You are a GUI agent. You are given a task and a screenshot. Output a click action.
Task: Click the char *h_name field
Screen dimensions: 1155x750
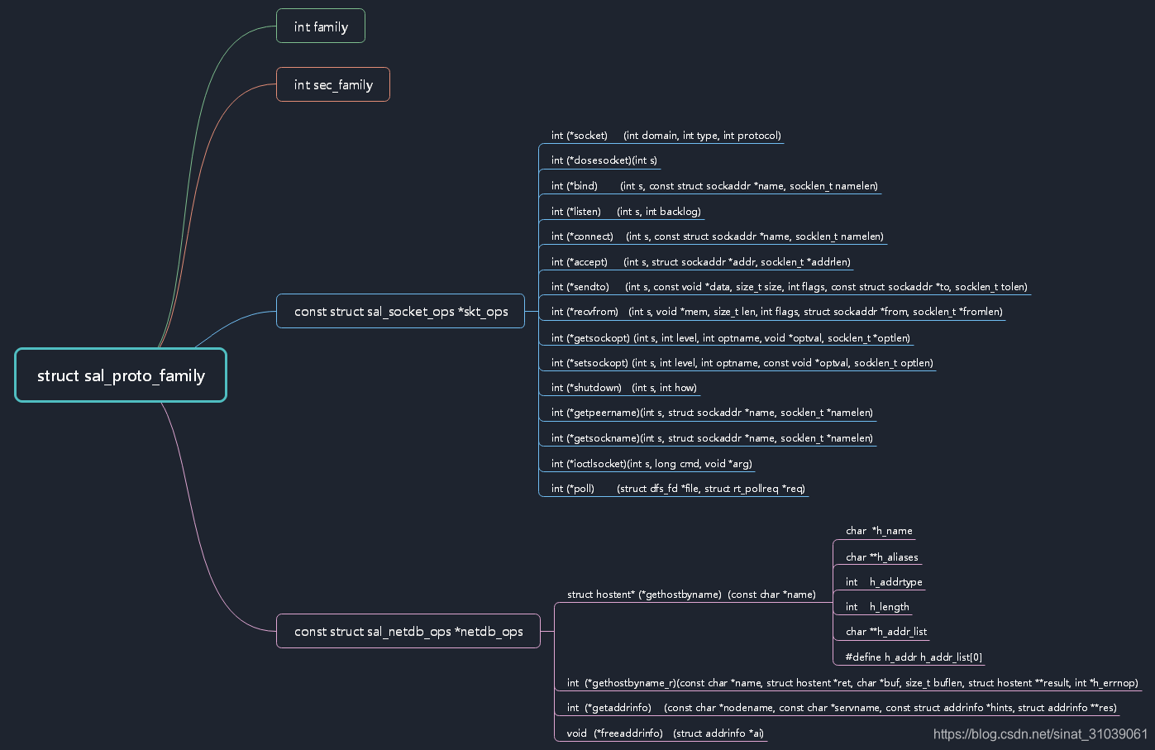pyautogui.click(x=879, y=531)
